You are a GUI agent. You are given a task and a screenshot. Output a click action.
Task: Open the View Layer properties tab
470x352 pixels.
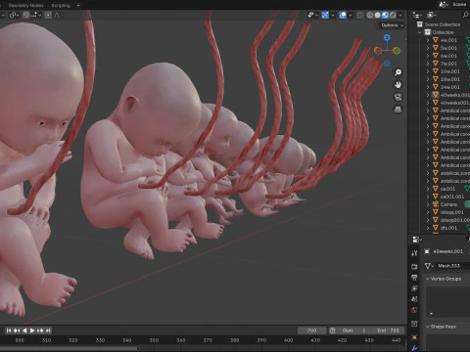pyautogui.click(x=414, y=288)
